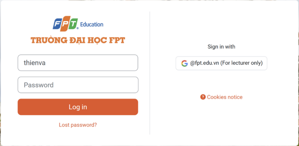Click the question mark icon beside Cookies notice
This screenshot has height=146, width=299.
coord(203,97)
